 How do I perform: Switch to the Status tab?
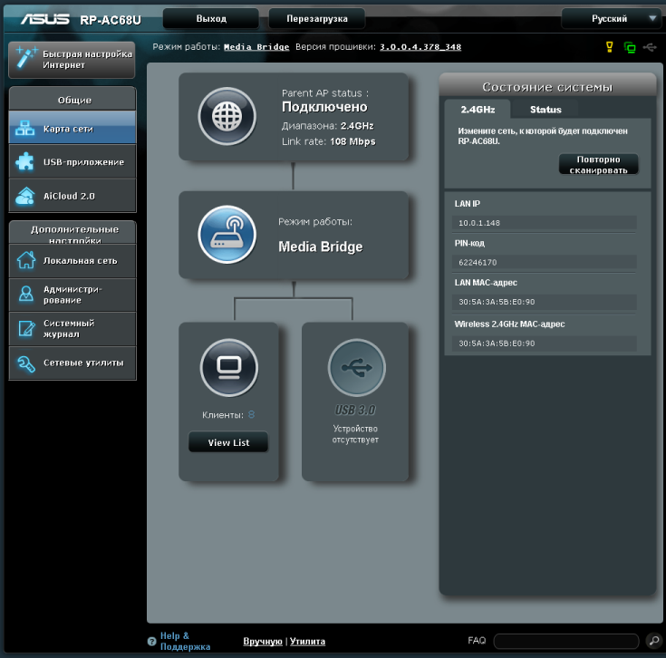[545, 110]
